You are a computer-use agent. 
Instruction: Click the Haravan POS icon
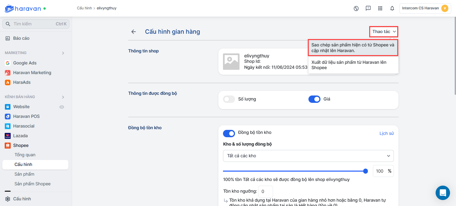click(x=8, y=117)
